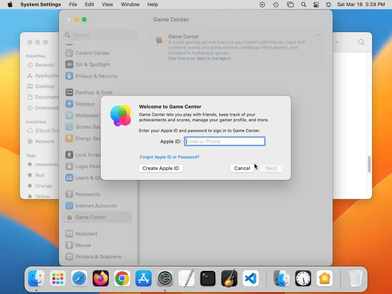
Task: Open the System Settings app menu
Action: coord(41,5)
